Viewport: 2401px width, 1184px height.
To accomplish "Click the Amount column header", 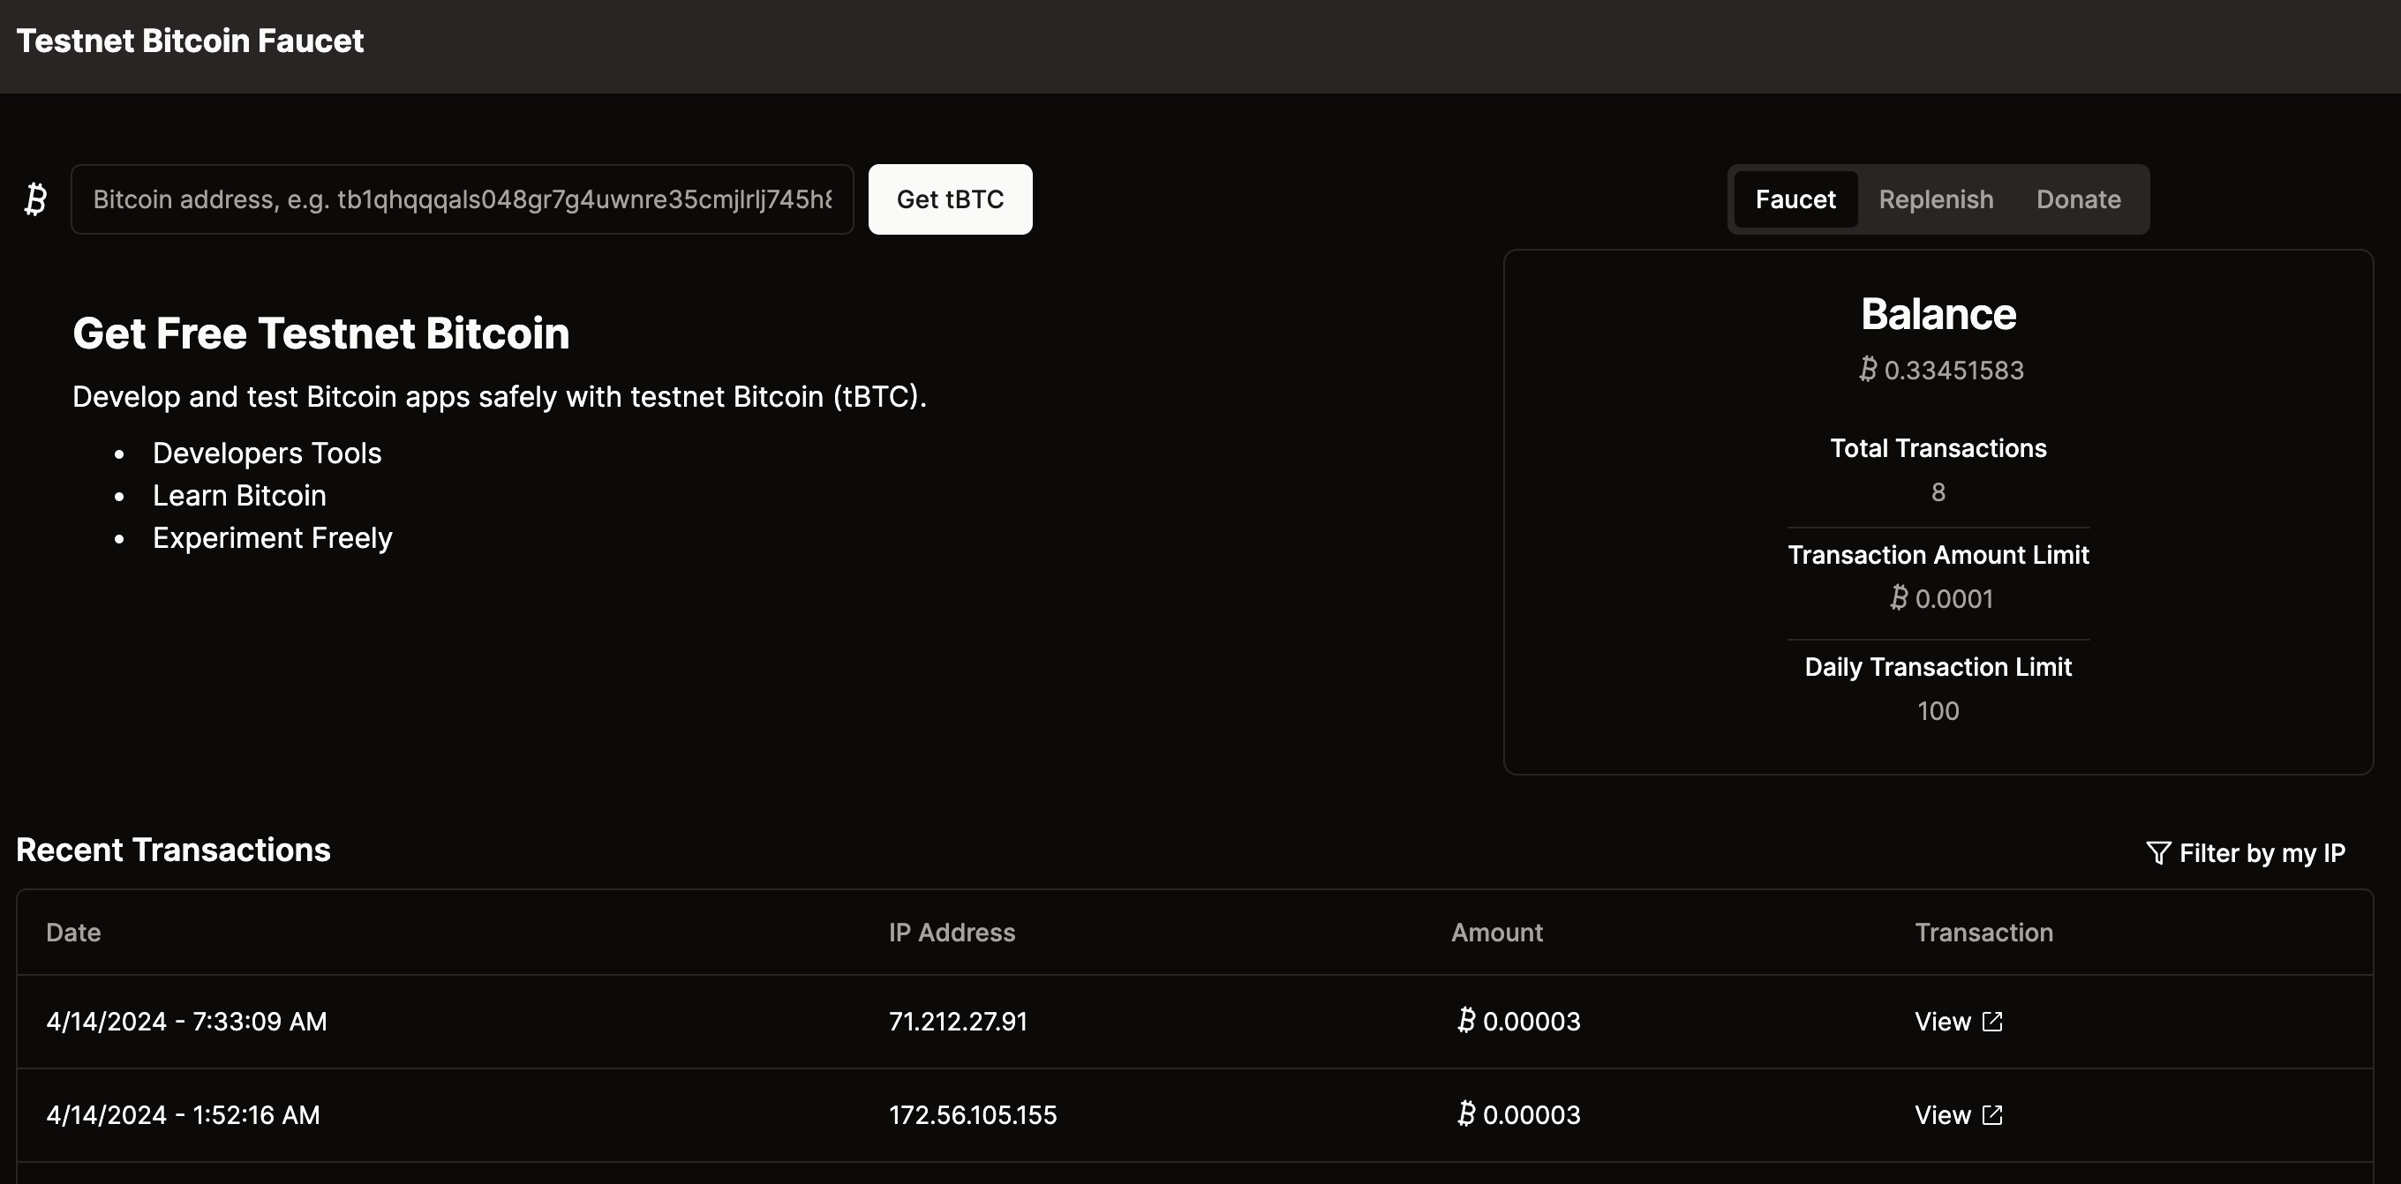I will (x=1497, y=933).
